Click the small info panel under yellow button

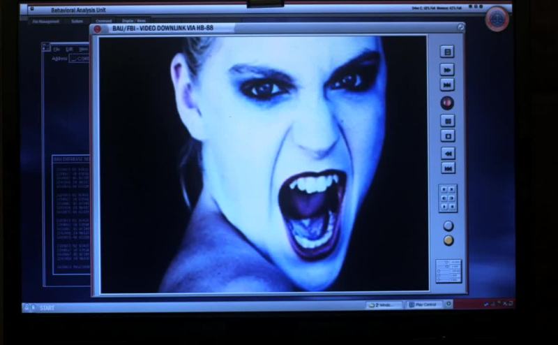448,270
